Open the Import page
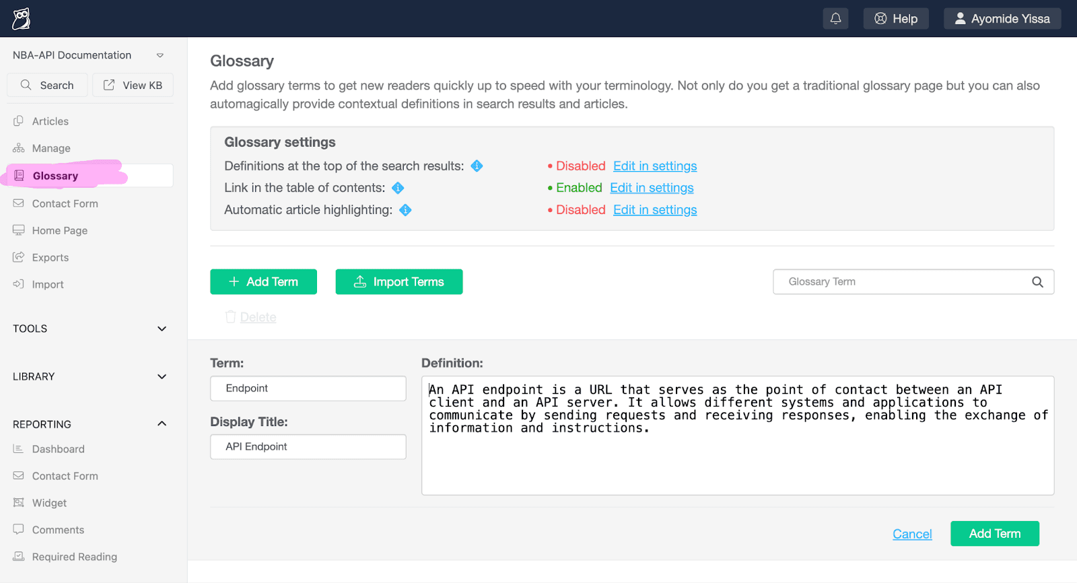This screenshot has width=1077, height=583. point(48,284)
